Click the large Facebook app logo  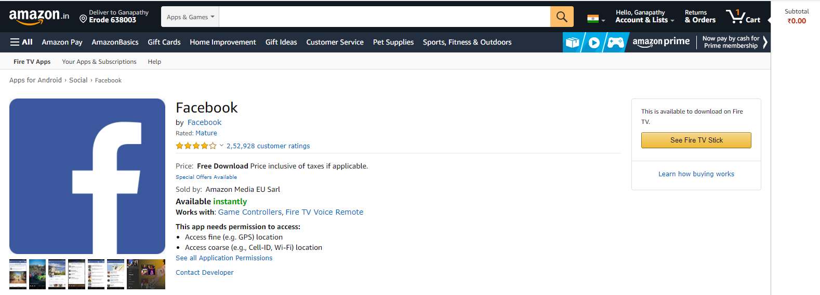(87, 176)
